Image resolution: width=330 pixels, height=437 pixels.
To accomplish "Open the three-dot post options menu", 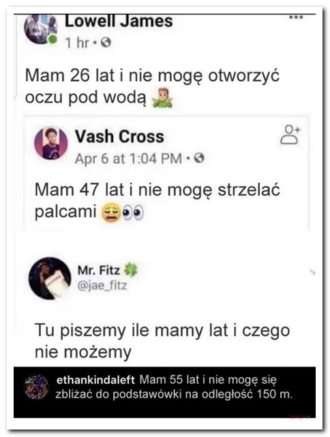I will click(296, 17).
